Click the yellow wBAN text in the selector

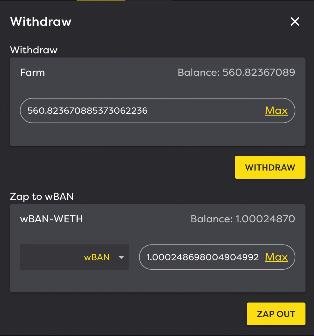click(x=97, y=257)
